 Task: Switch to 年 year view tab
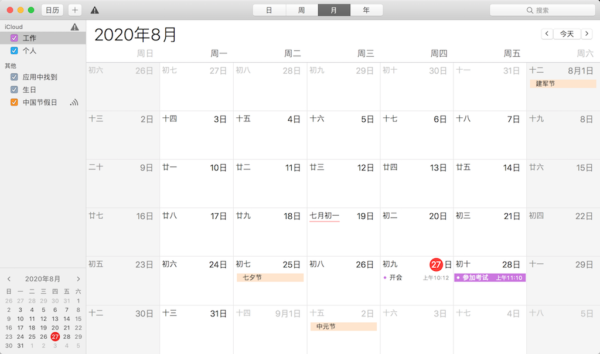[366, 10]
